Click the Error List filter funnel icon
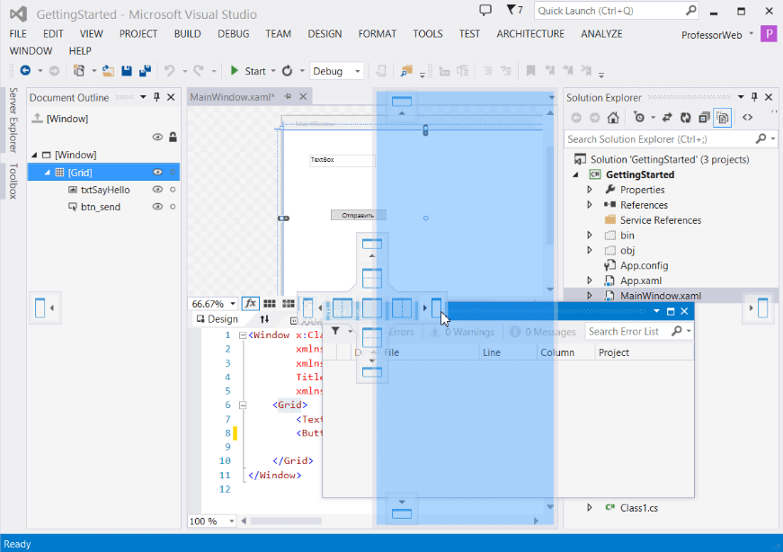Viewport: 783px width, 552px height. point(336,331)
